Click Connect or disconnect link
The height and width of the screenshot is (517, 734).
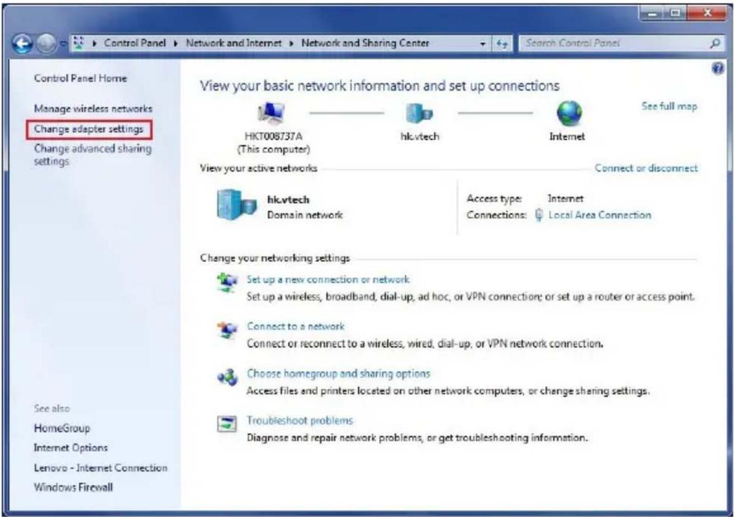click(x=647, y=167)
